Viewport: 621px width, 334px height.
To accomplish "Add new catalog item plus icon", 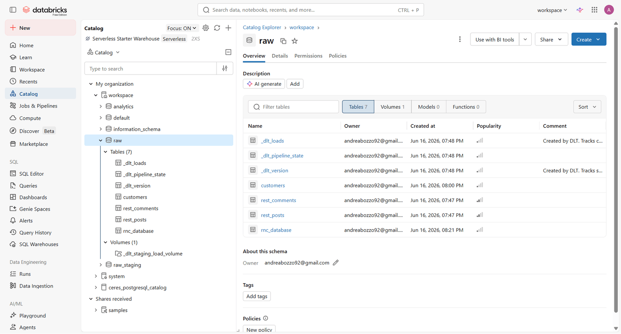I will 228,28.
